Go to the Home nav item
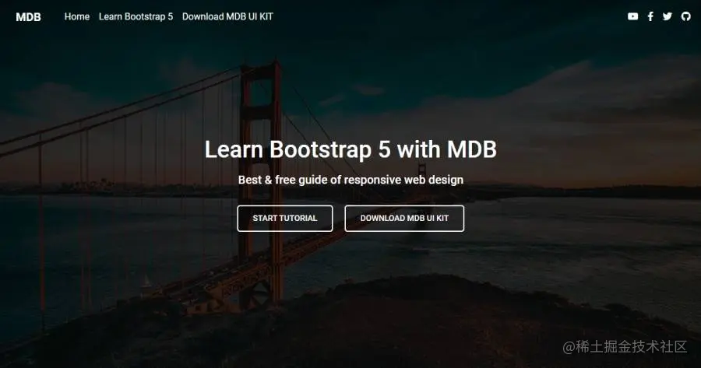The width and height of the screenshot is (701, 368). point(77,16)
